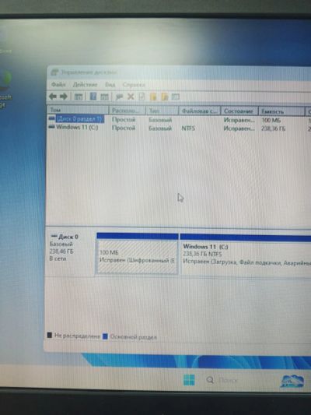Select the Windows 11 (C:) partition block

click(246, 255)
